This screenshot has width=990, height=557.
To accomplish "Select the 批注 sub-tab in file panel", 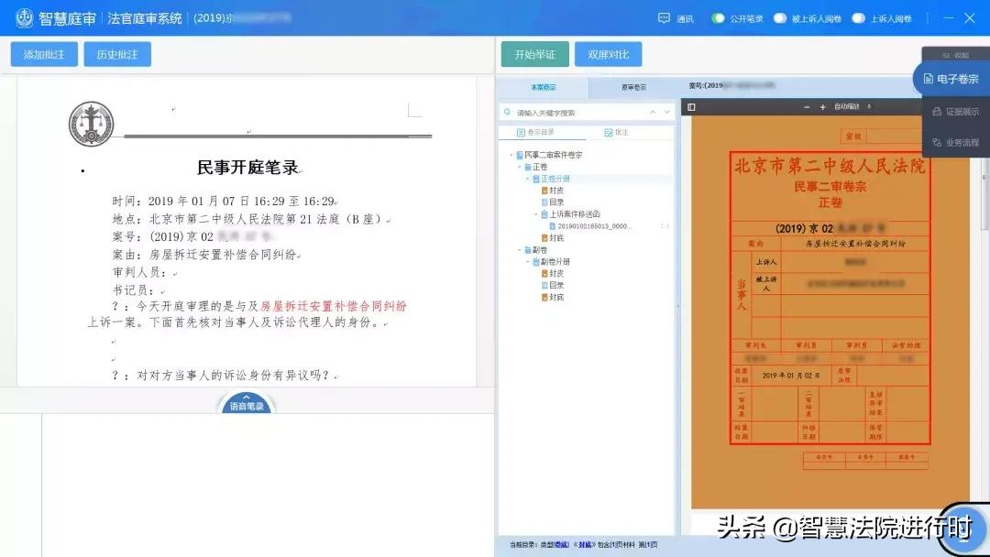I will pyautogui.click(x=616, y=133).
